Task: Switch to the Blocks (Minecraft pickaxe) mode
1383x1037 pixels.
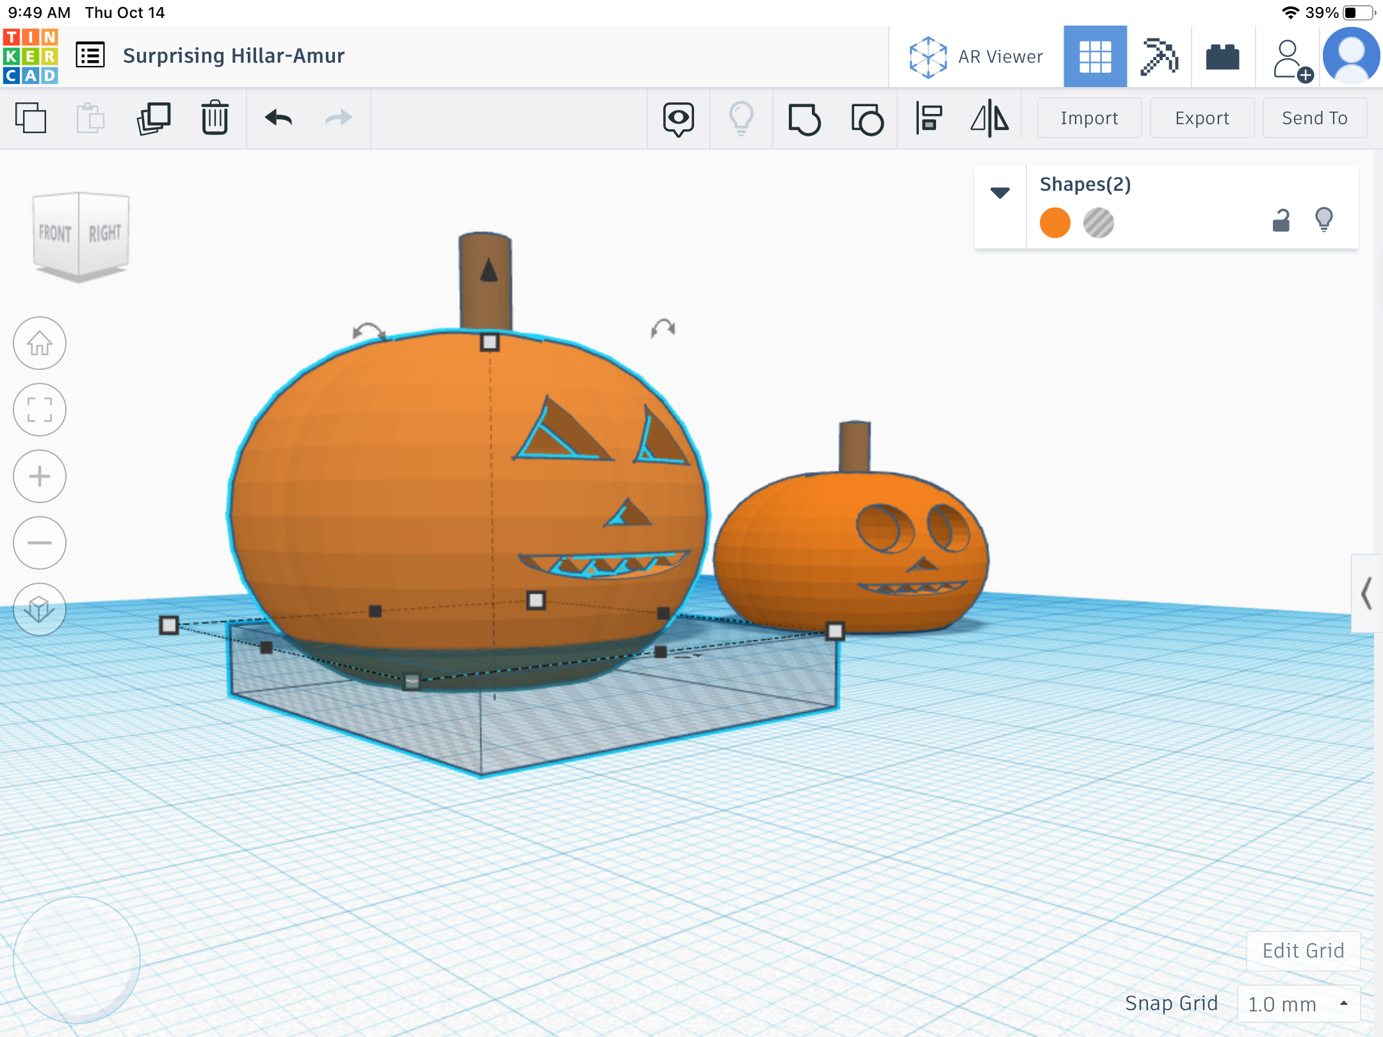Action: pos(1159,56)
